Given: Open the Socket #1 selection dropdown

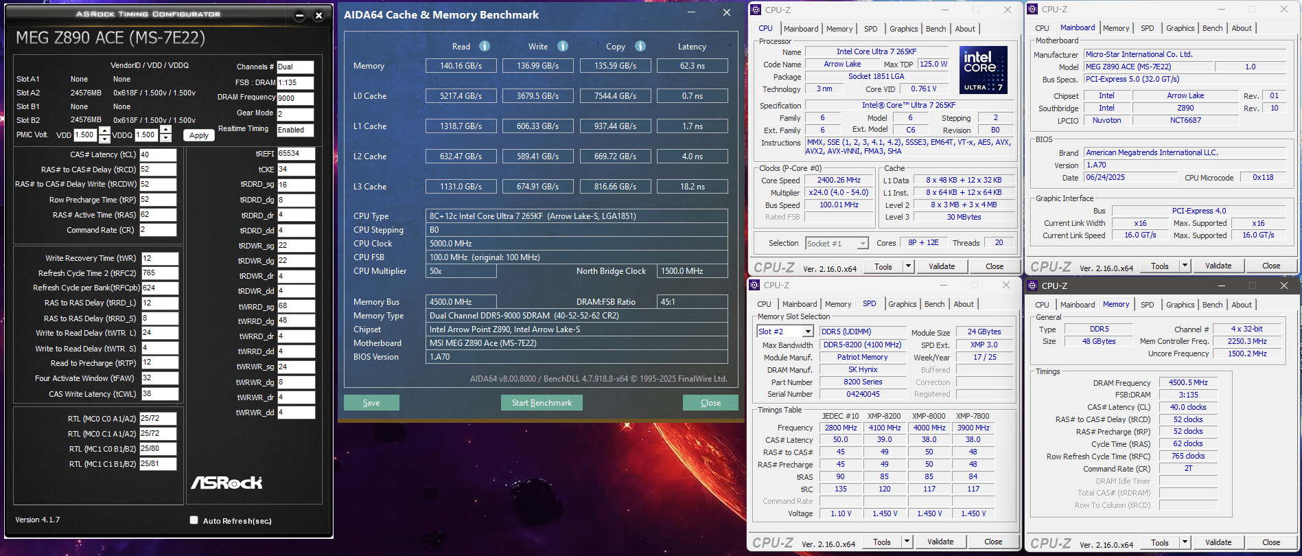Looking at the screenshot, I should pyautogui.click(x=862, y=244).
